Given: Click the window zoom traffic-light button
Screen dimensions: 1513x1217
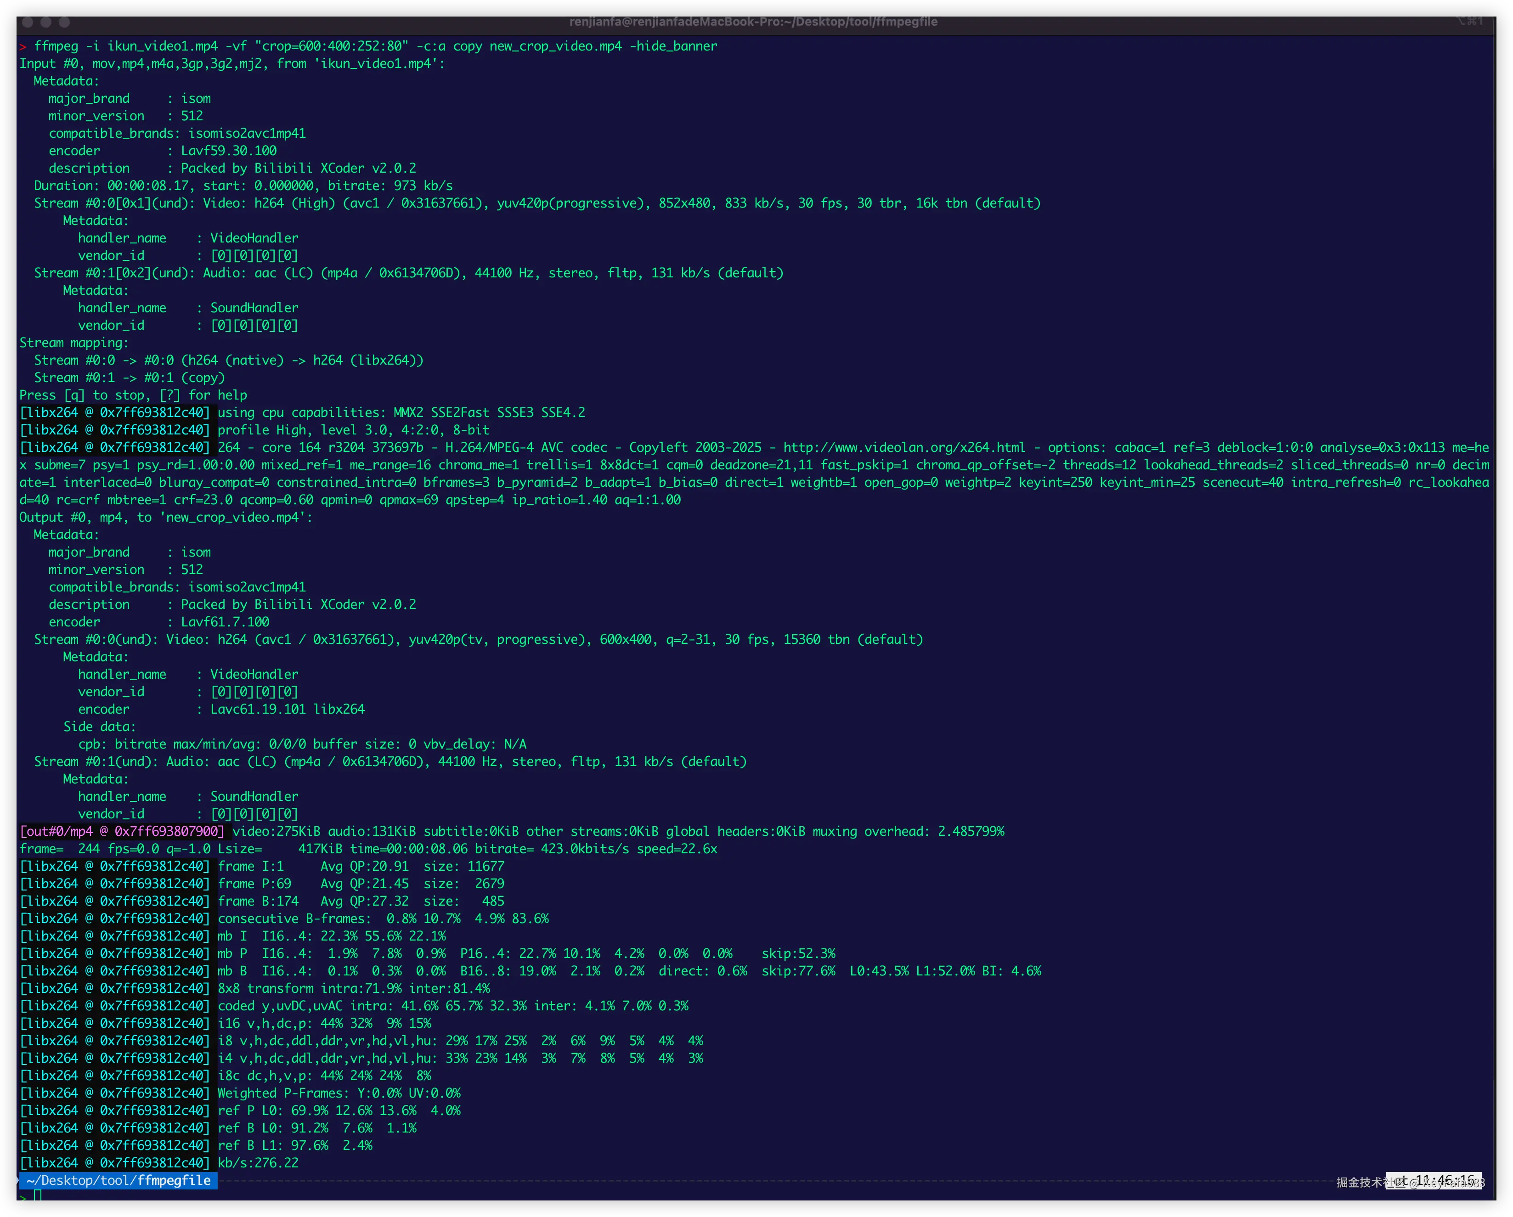Looking at the screenshot, I should 64,23.
